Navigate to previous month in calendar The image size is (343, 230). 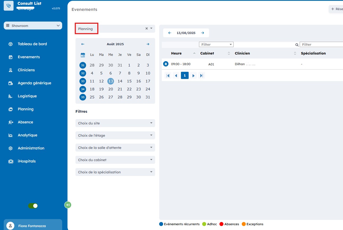pos(83,44)
